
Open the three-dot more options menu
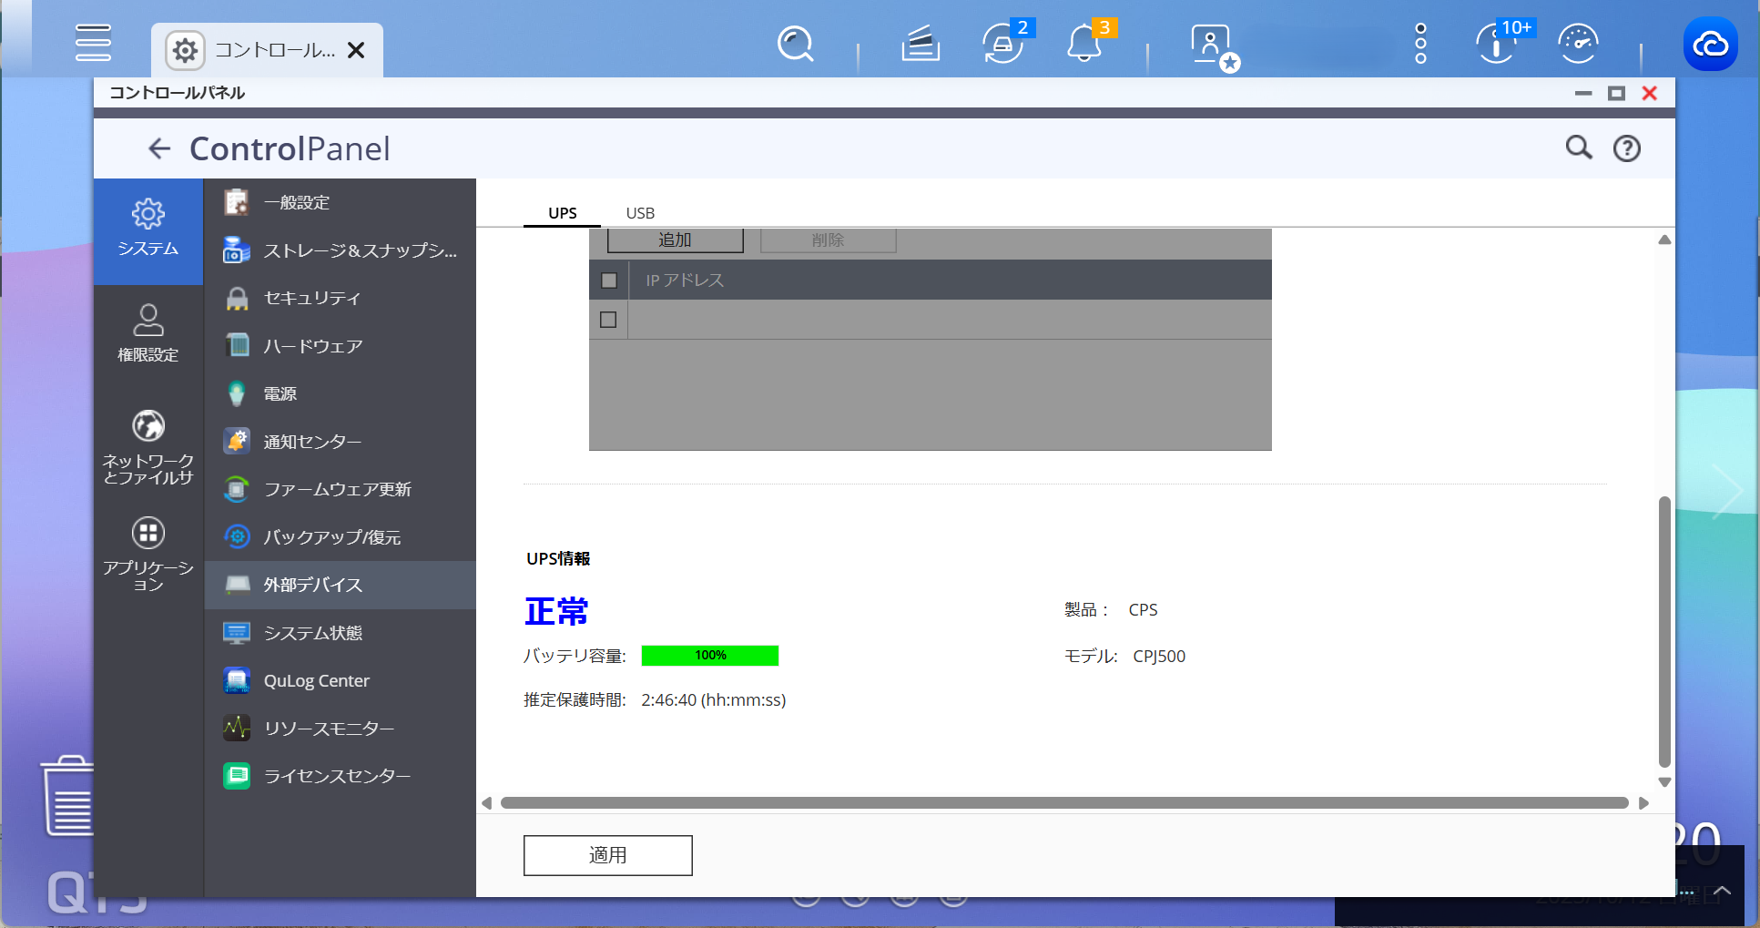(1420, 44)
